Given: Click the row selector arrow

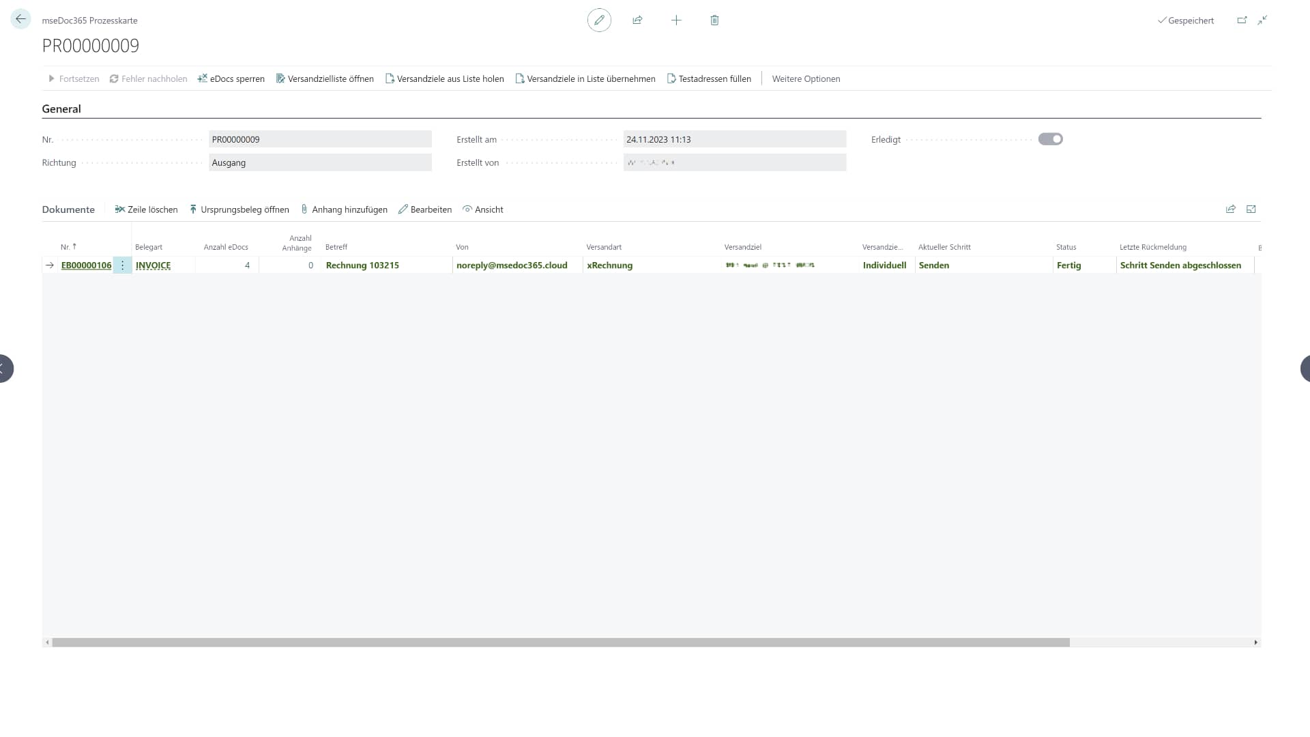Looking at the screenshot, I should click(50, 265).
